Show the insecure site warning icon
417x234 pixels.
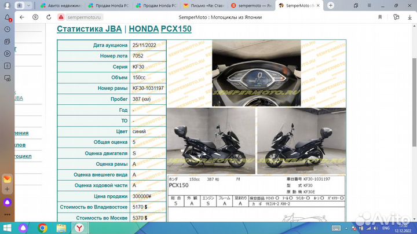pyautogui.click(x=61, y=17)
